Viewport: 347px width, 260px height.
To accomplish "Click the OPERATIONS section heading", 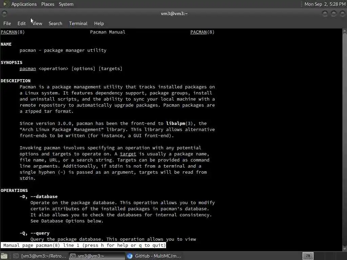I will [14, 190].
